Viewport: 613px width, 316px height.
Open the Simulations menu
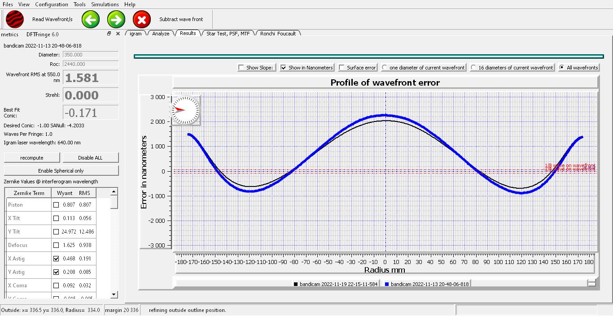105,4
